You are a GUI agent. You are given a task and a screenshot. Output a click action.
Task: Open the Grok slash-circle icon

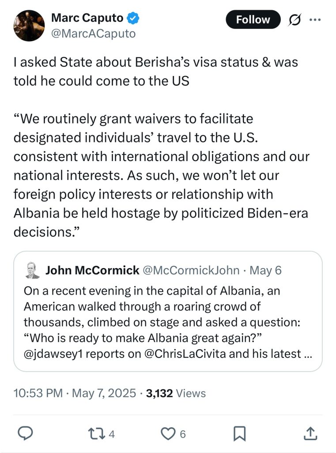click(x=294, y=19)
